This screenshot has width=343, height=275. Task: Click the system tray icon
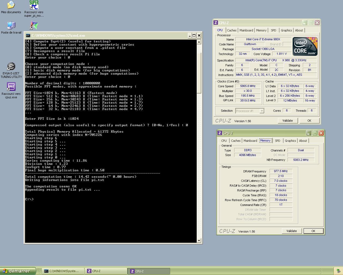[x=338, y=271]
